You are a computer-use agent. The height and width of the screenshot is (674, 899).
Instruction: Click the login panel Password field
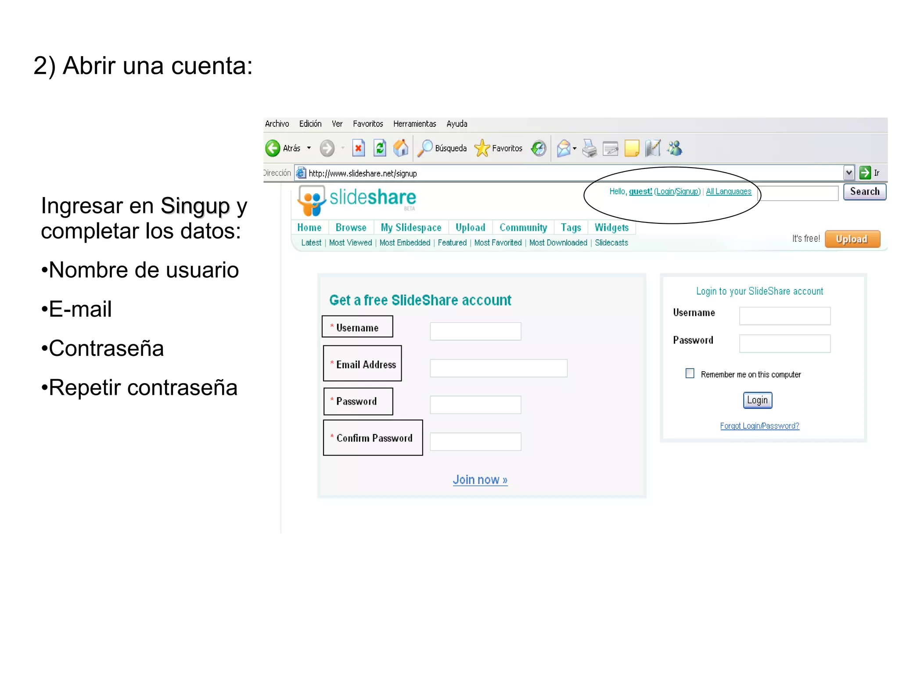click(x=785, y=344)
